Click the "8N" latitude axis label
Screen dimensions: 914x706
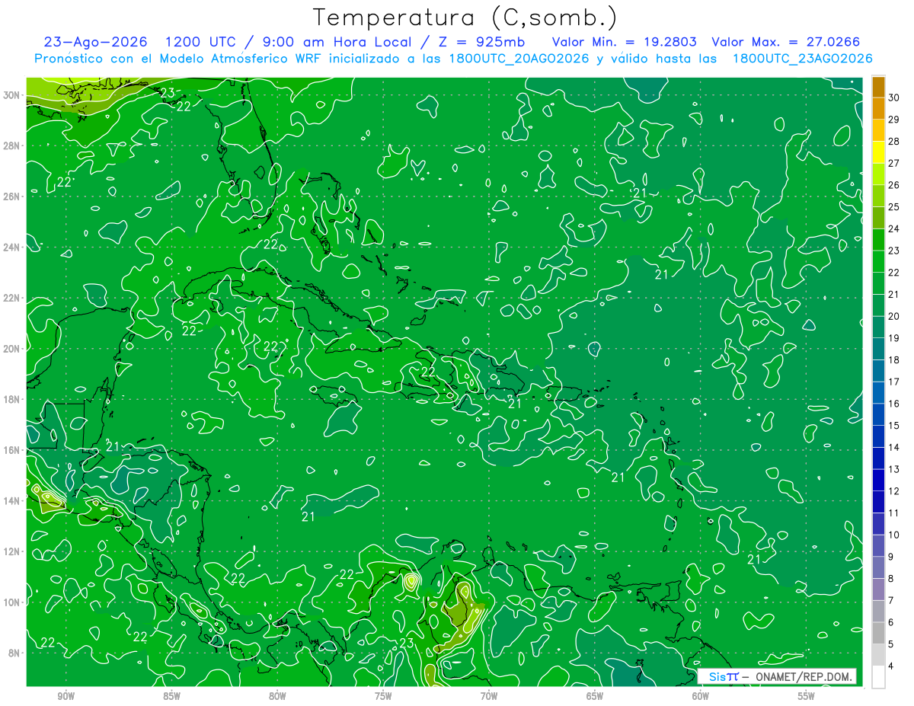coord(14,653)
